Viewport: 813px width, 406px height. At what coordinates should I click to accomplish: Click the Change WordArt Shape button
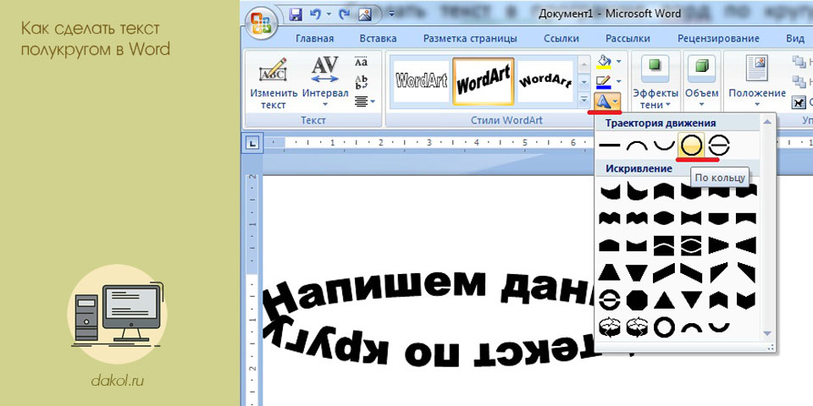pos(607,101)
